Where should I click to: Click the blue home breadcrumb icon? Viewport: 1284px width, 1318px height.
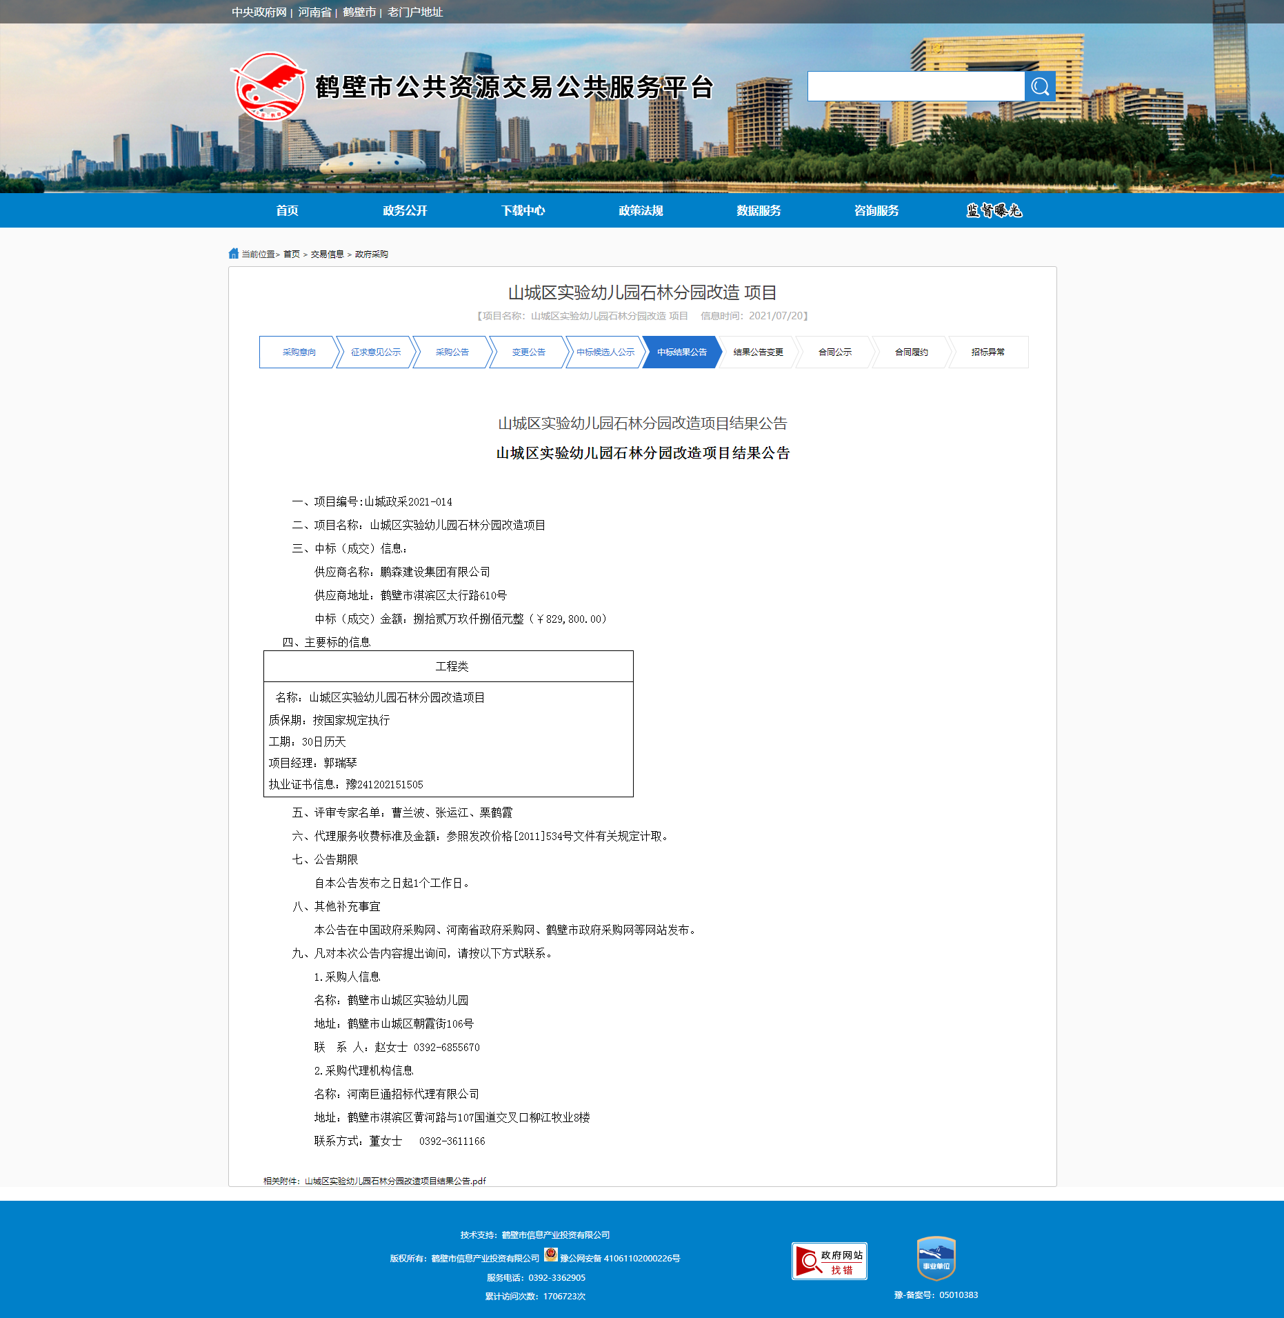(x=234, y=254)
